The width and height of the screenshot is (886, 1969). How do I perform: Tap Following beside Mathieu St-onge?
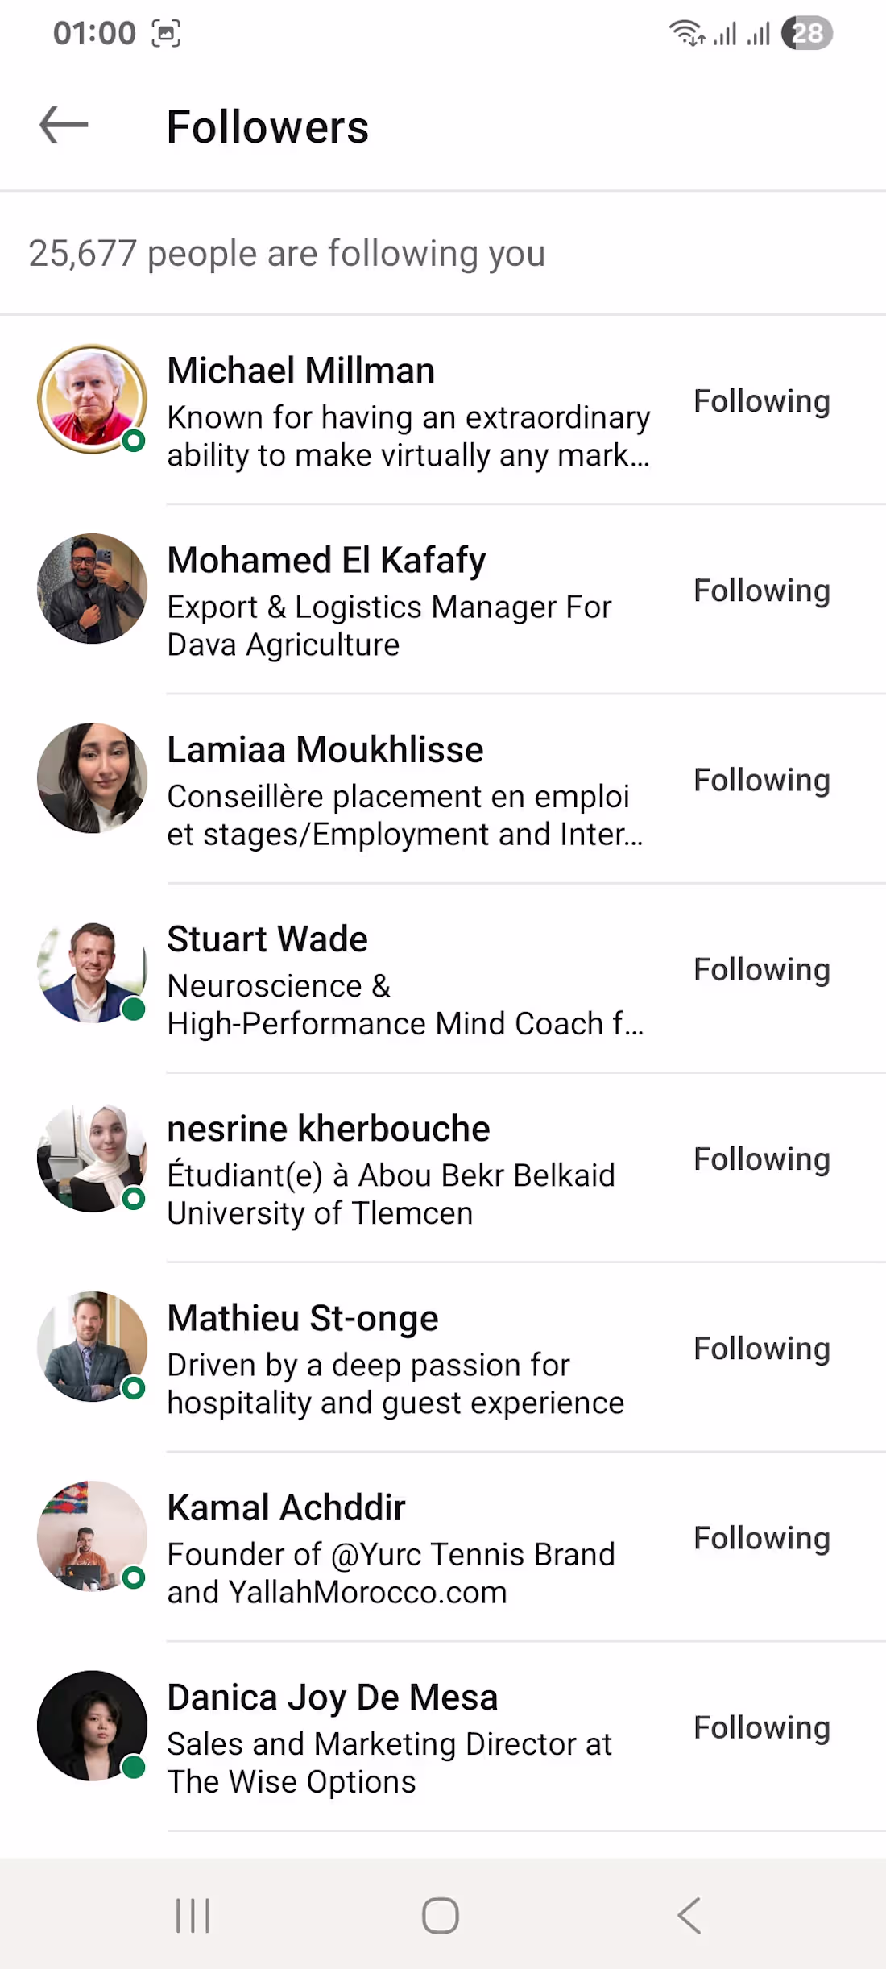(762, 1348)
